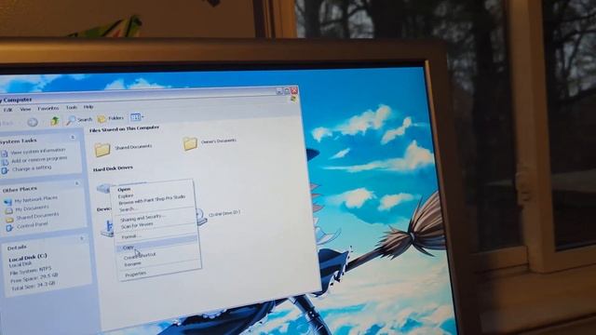Choose Format... in the context menu
596x335 pixels.
[x=130, y=236]
